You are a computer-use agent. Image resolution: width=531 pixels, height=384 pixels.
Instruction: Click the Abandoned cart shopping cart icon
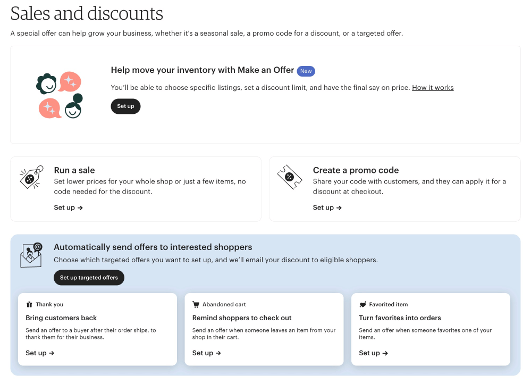pyautogui.click(x=196, y=305)
